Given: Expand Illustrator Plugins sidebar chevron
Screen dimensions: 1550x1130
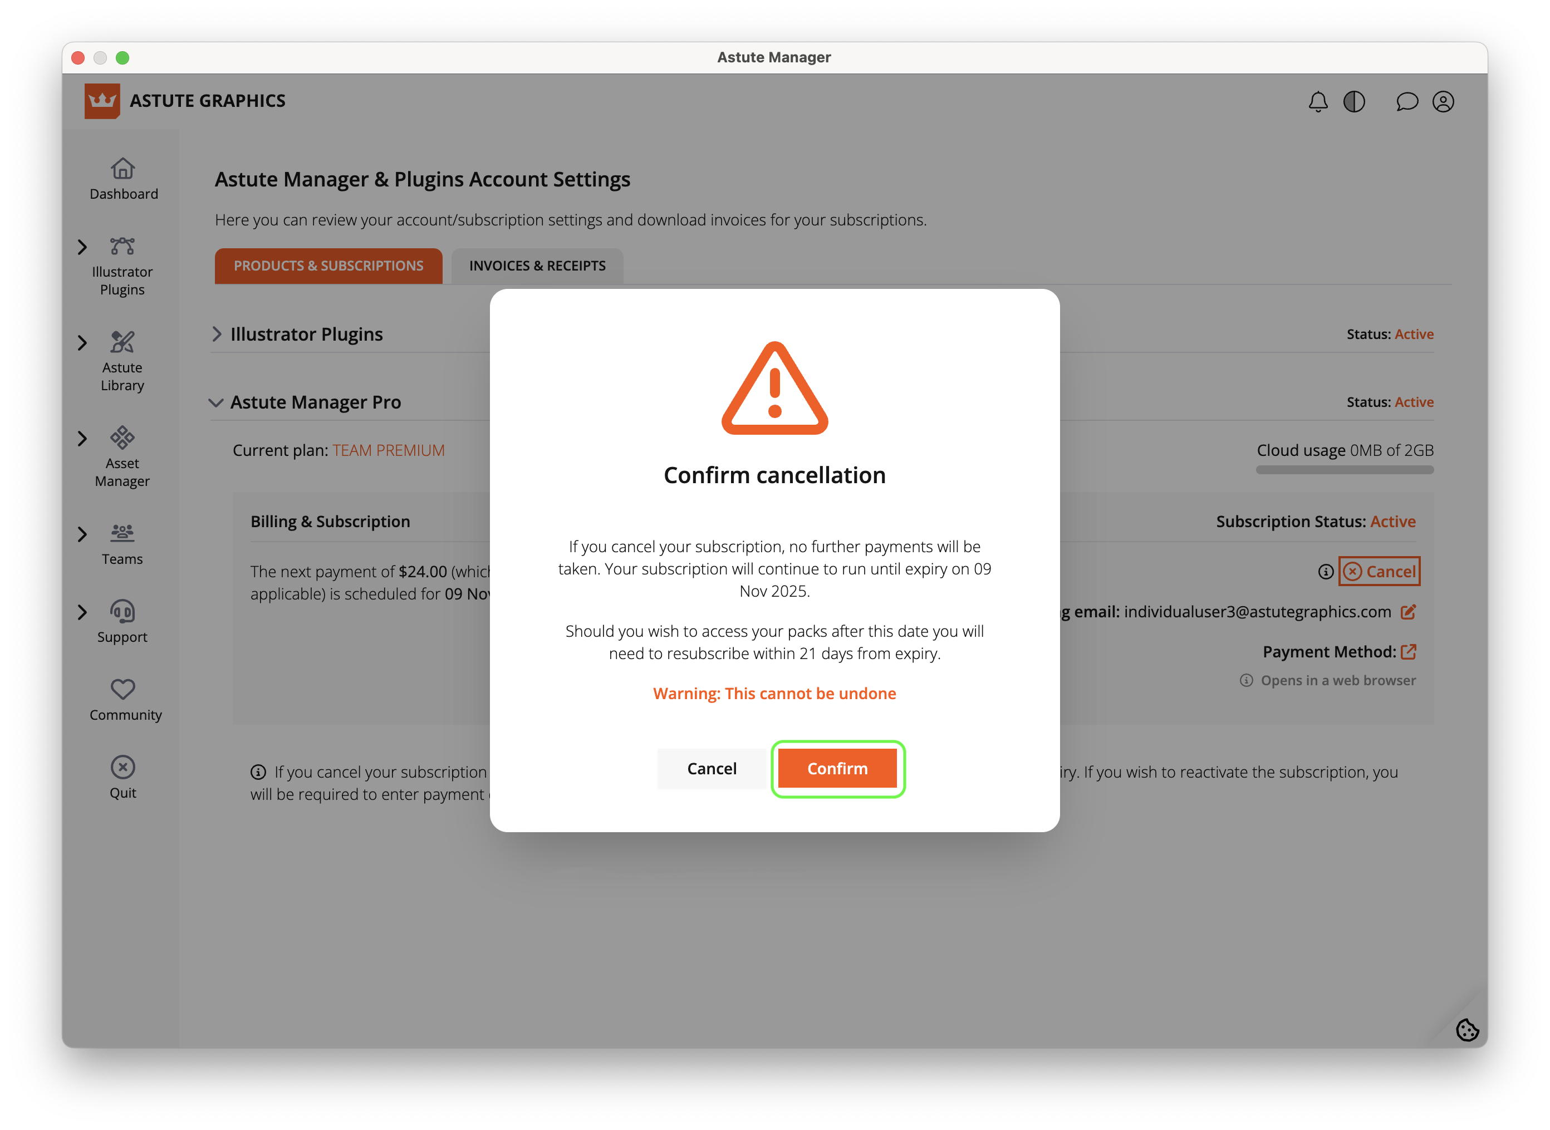Looking at the screenshot, I should [82, 247].
